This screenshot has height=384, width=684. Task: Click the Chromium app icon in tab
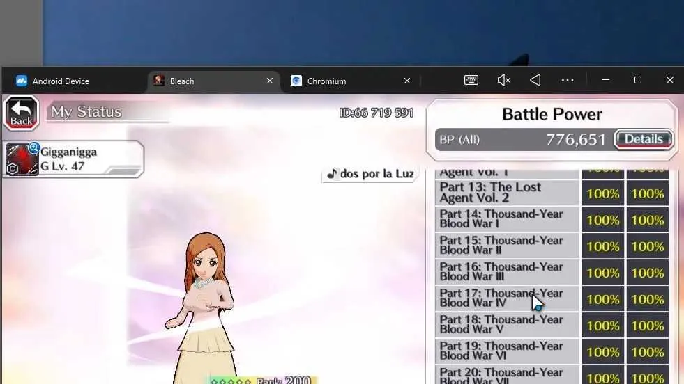(x=296, y=81)
